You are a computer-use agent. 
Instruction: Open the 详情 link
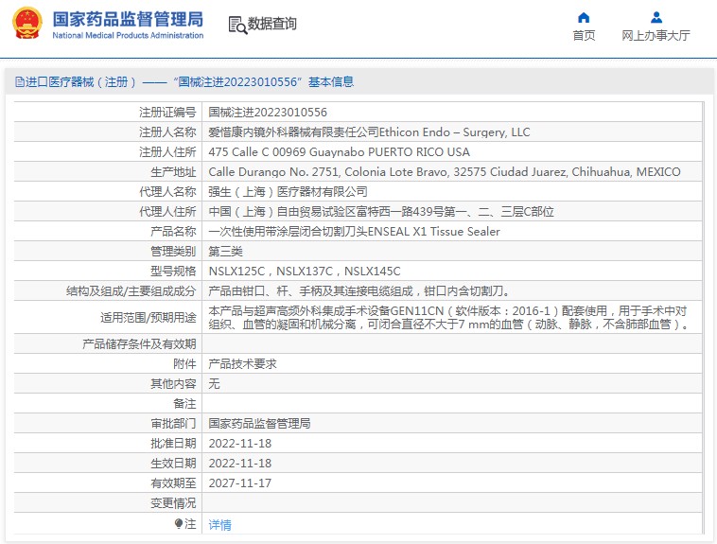point(220,525)
